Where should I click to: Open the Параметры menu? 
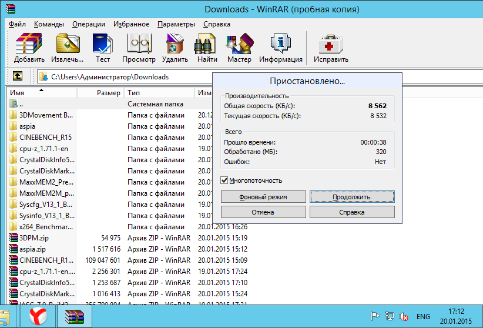click(x=176, y=24)
